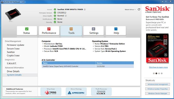Open Windows Device Manager shortcut
The image size is (174, 99).
point(157,93)
